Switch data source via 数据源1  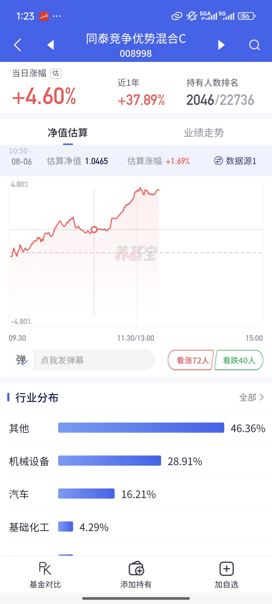click(x=235, y=161)
